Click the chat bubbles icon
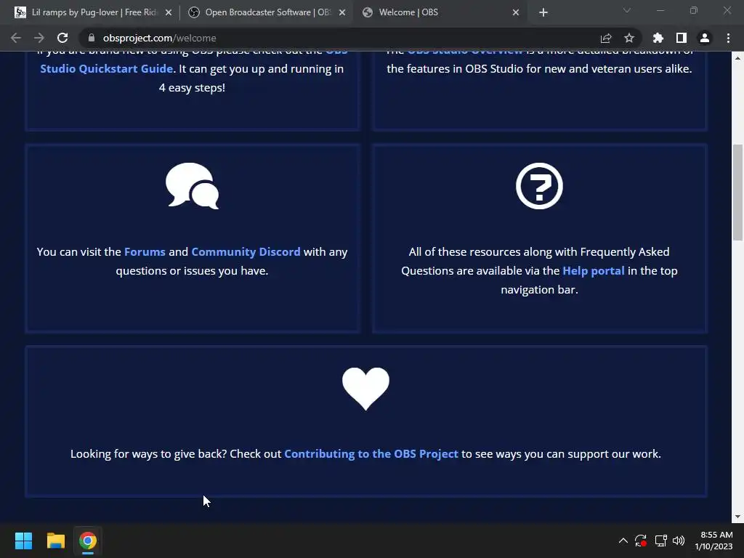The image size is (744, 558). pyautogui.click(x=192, y=185)
